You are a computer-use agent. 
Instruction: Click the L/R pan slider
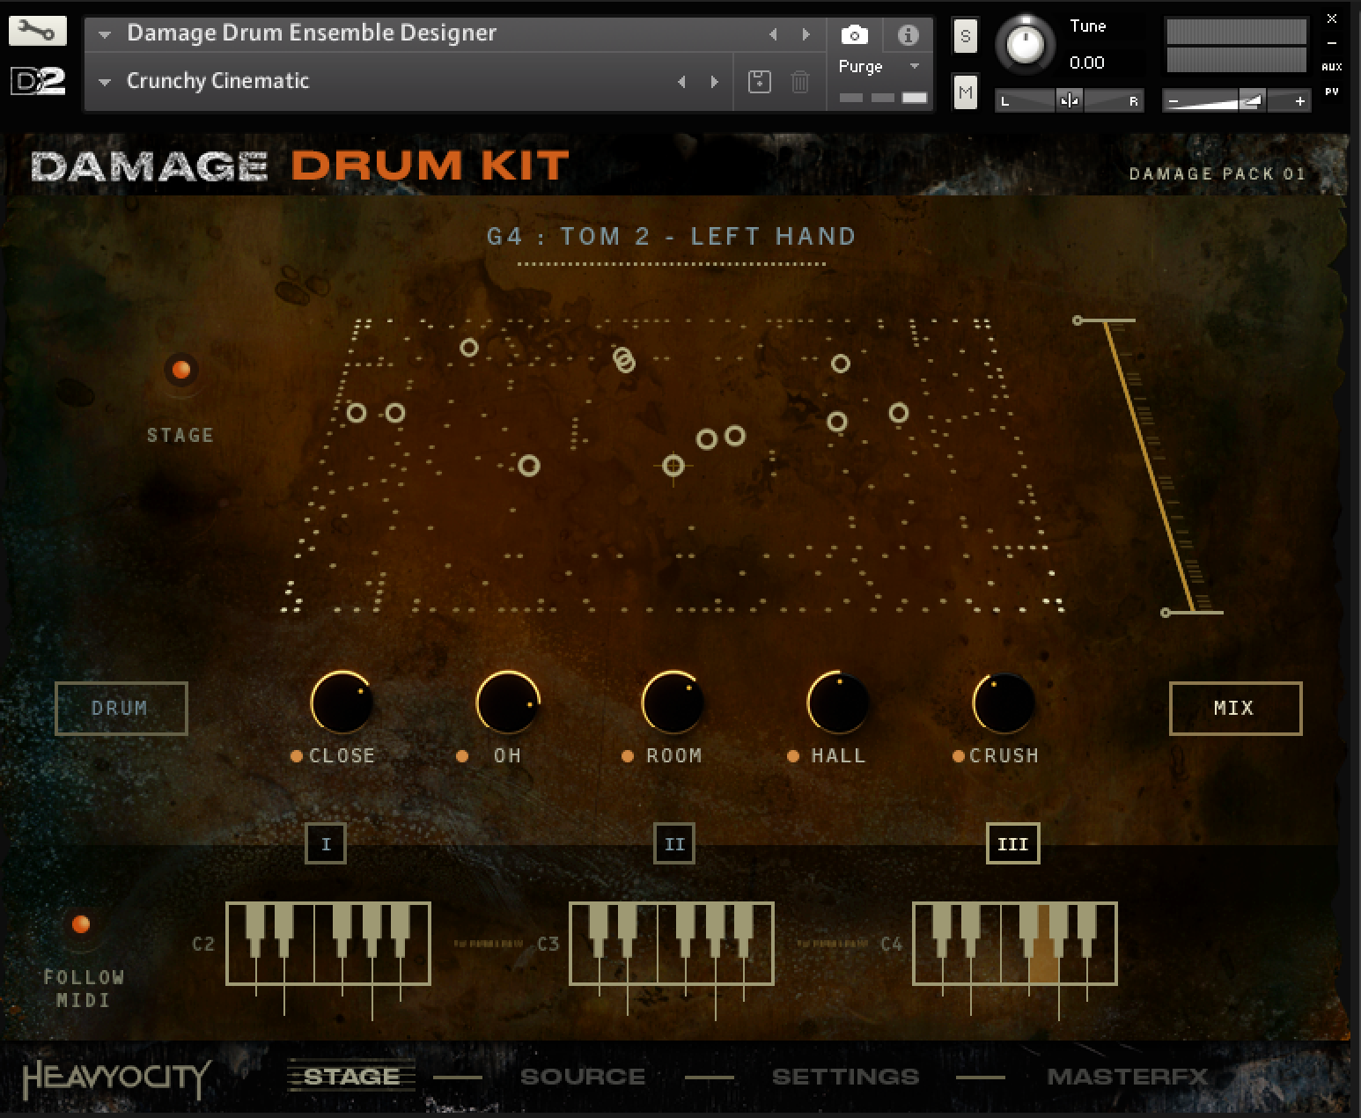(x=1070, y=101)
